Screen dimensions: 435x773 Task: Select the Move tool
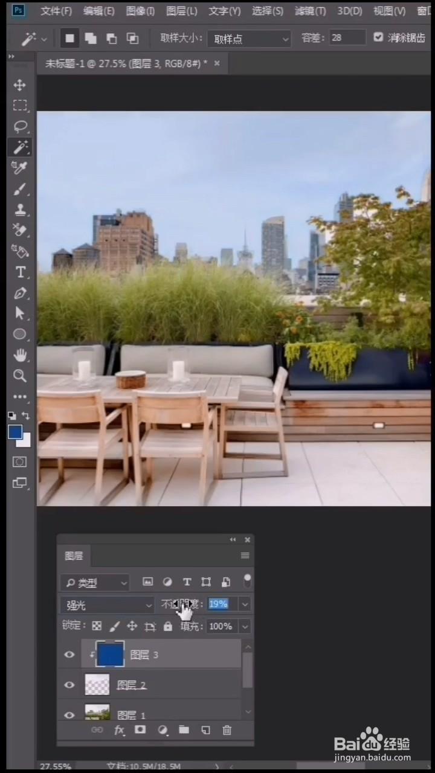tap(20, 85)
